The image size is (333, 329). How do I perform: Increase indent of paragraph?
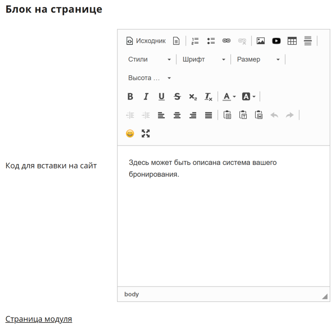tap(146, 115)
